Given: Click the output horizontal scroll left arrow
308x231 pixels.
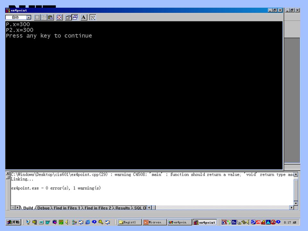Looking at the screenshot, I should [x=149, y=208].
